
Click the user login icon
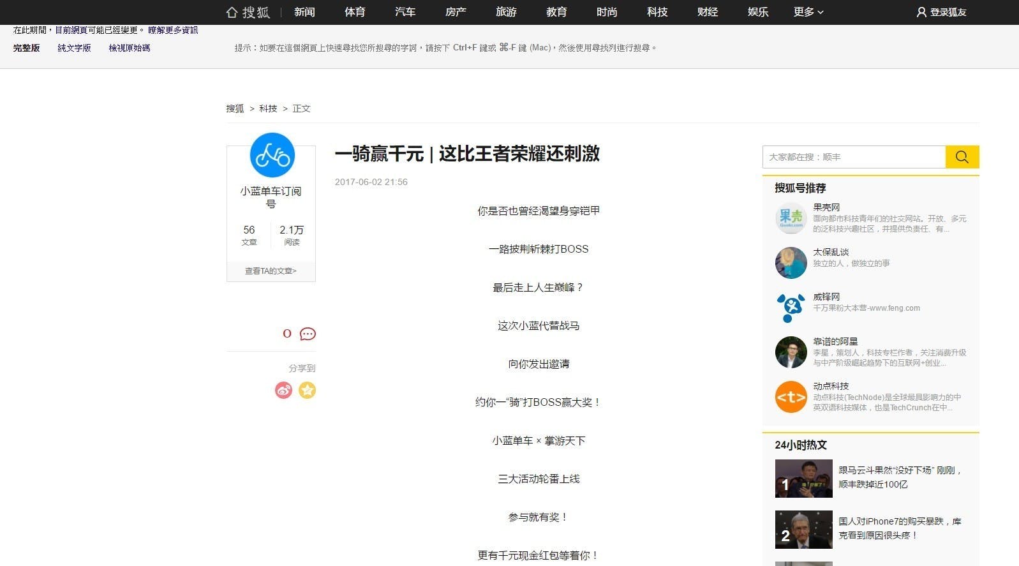tap(921, 12)
